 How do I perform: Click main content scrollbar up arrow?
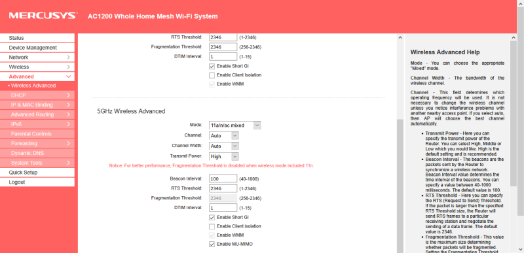pyautogui.click(x=400, y=37)
